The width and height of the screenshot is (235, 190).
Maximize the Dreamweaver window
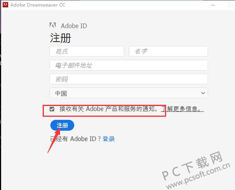coord(230,5)
